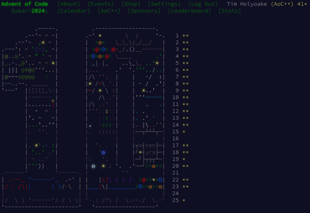Click the (AoC++) badge beside the username
The height and width of the screenshot is (213, 310).
pos(282,4)
